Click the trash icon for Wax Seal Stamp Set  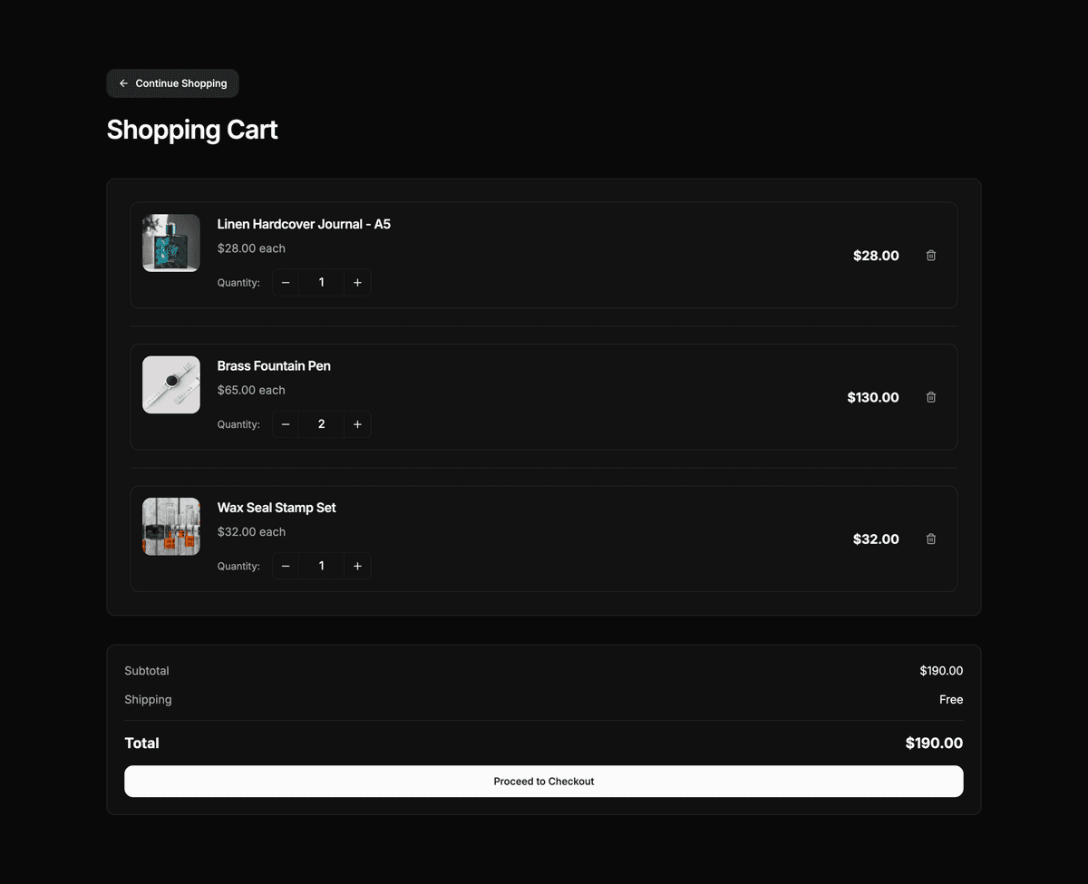click(930, 539)
